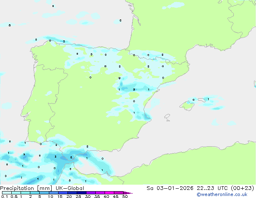The height and width of the screenshot is (198, 256).
Task: Click the map value "5" near Gibraltar Strait
Action: click(x=71, y=158)
